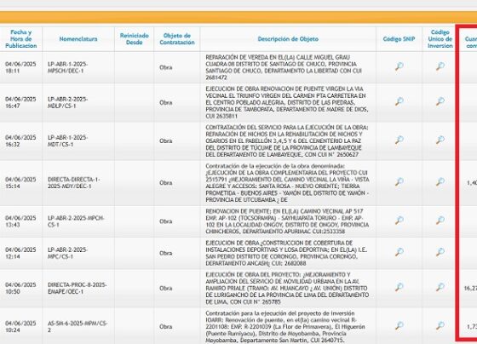Viewport: 477px width, 344px height.
Task: Click the 'Código SNIP' column header
Action: (x=399, y=39)
